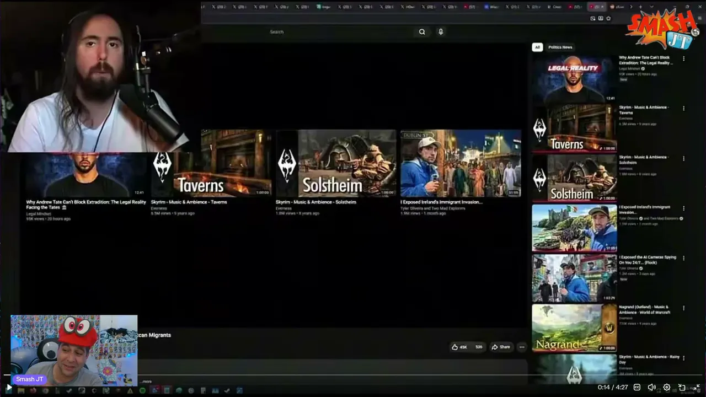Mute the outer video player volume
Viewport: 706px width, 397px height.
[651, 388]
